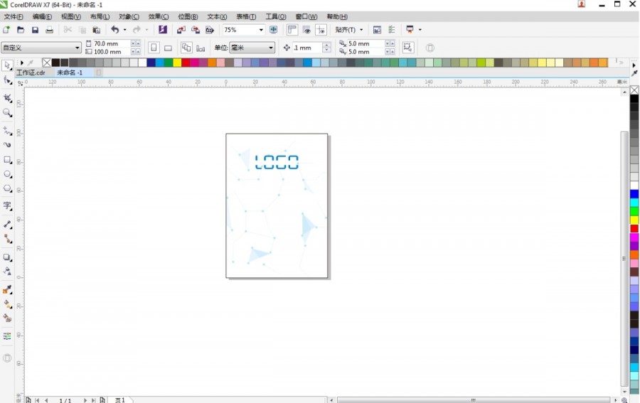The width and height of the screenshot is (640, 403).
Task: Open the zoom level 75% dropdown
Action: click(261, 30)
